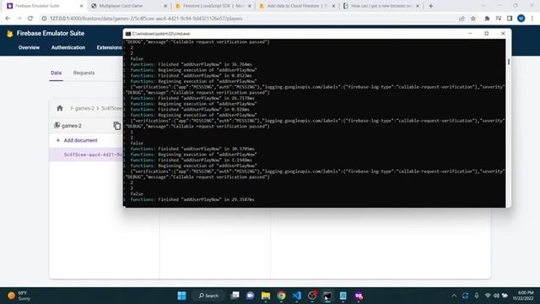Reload the page with the refresh icon
This screenshot has height=304, width=540.
30,19
